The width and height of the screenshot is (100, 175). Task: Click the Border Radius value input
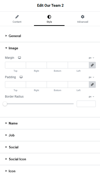[x=86, y=104]
